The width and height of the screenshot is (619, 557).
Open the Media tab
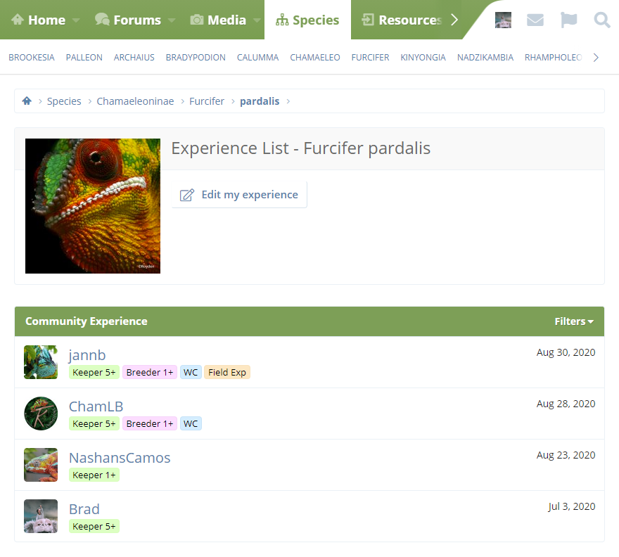tap(219, 20)
